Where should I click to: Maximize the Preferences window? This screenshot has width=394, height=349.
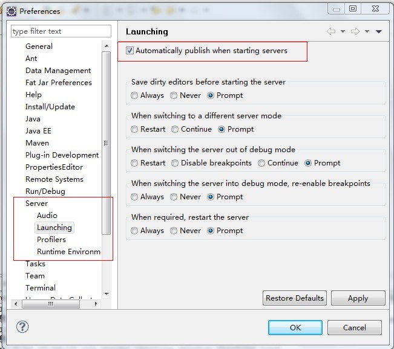tap(353, 9)
